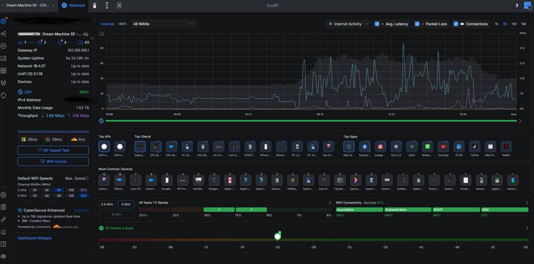Image resolution: width=534 pixels, height=264 pixels.
Task: Select the ZTE client icon in Top Clients
Action: tap(156, 146)
